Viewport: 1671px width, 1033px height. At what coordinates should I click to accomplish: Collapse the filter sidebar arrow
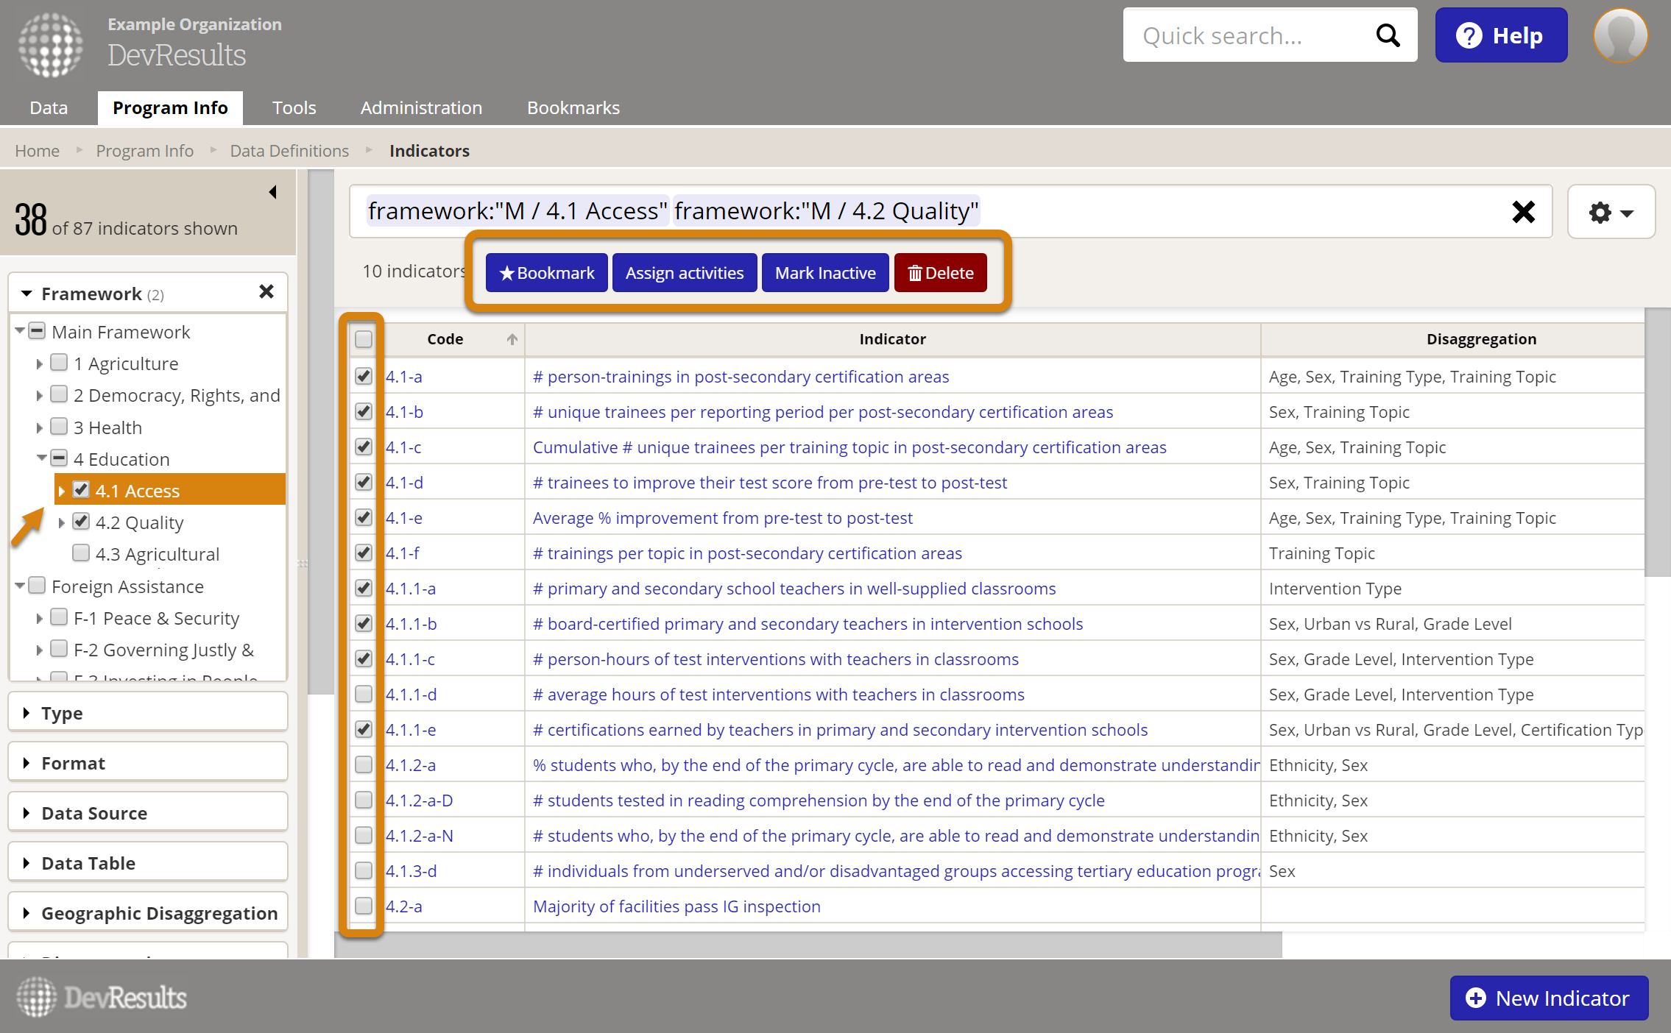pos(272,192)
